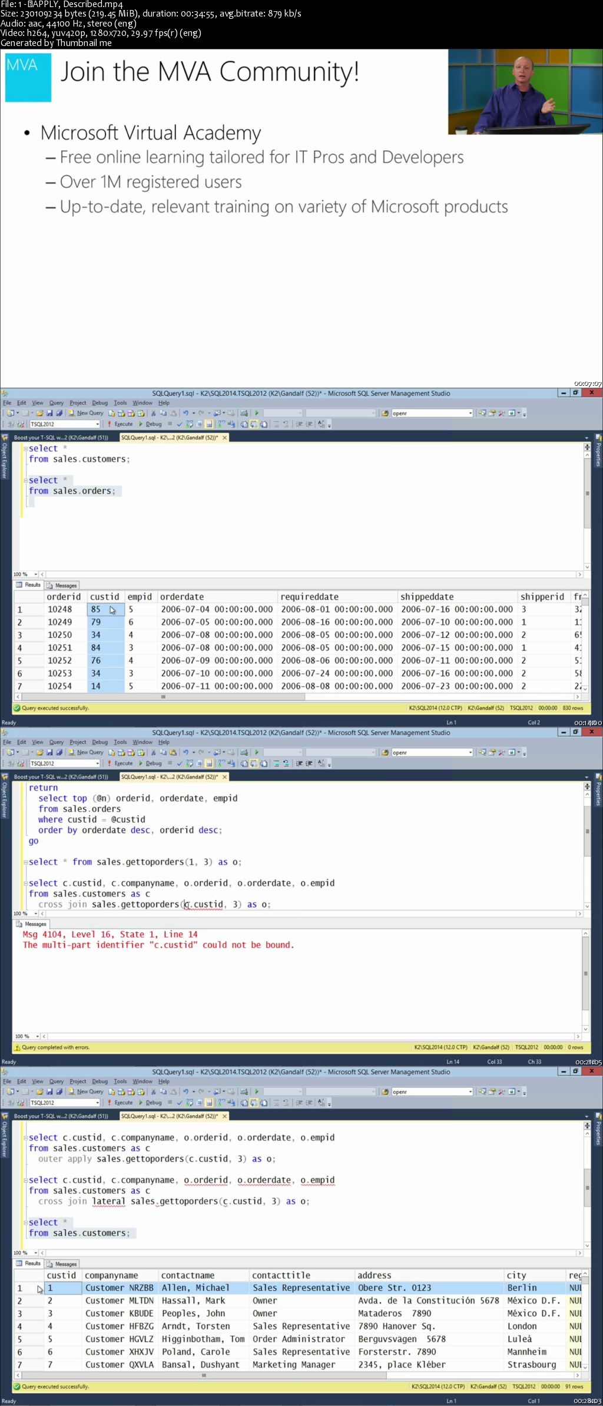Viewport: 603px width, 1406px height.
Task: Click Execute in the customers-results SSMS window
Action: coord(120,1103)
